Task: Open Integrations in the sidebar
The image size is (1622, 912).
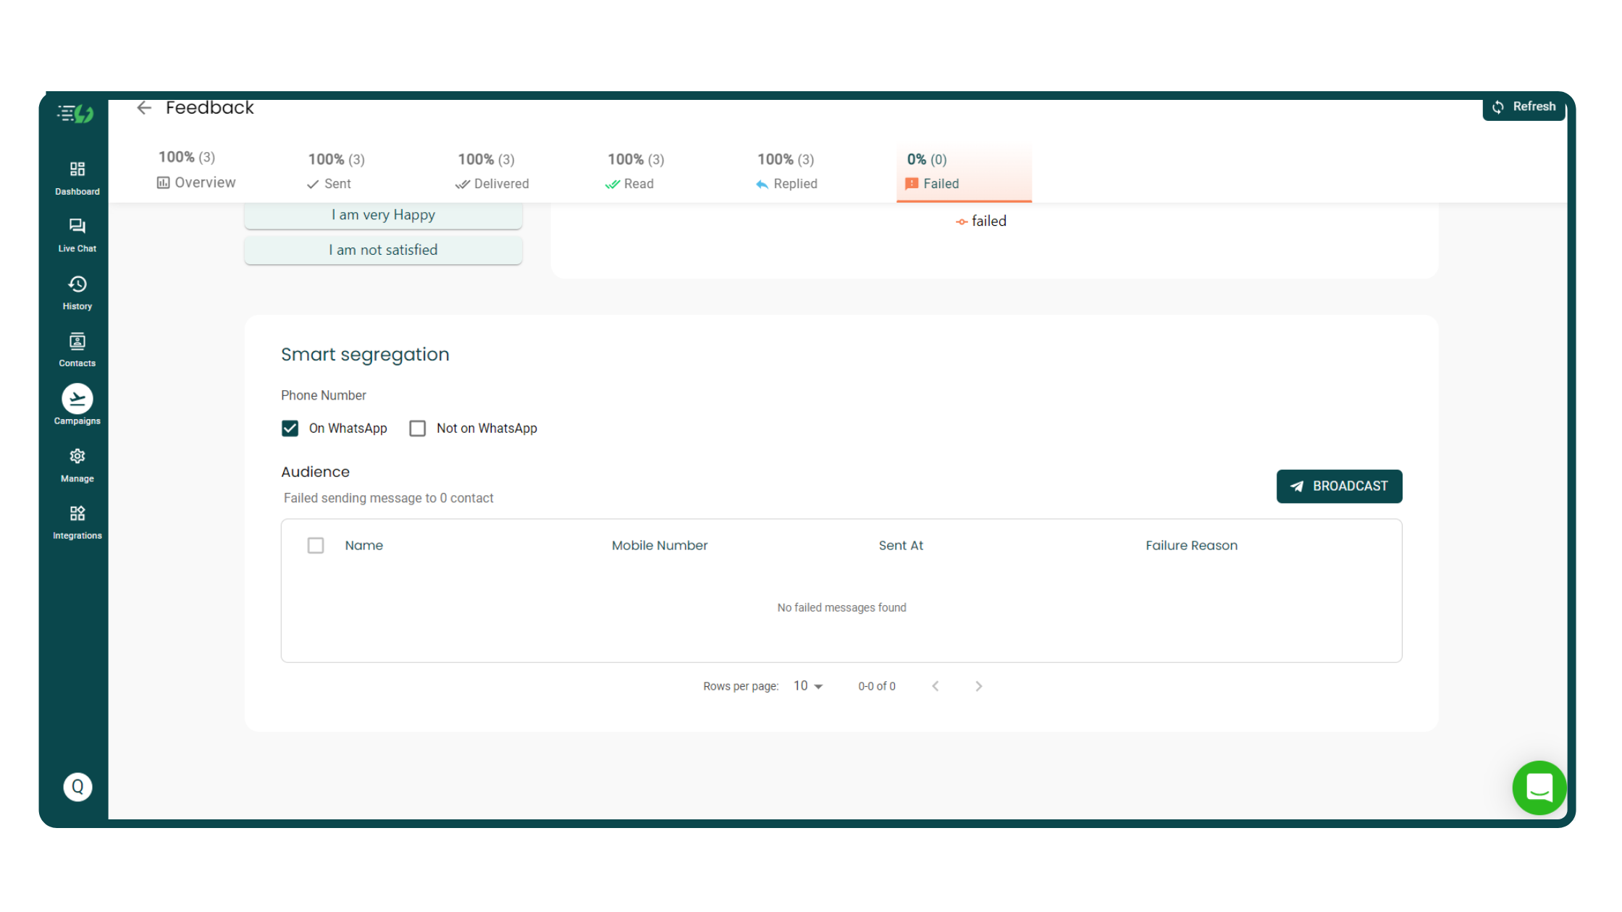Action: point(77,523)
